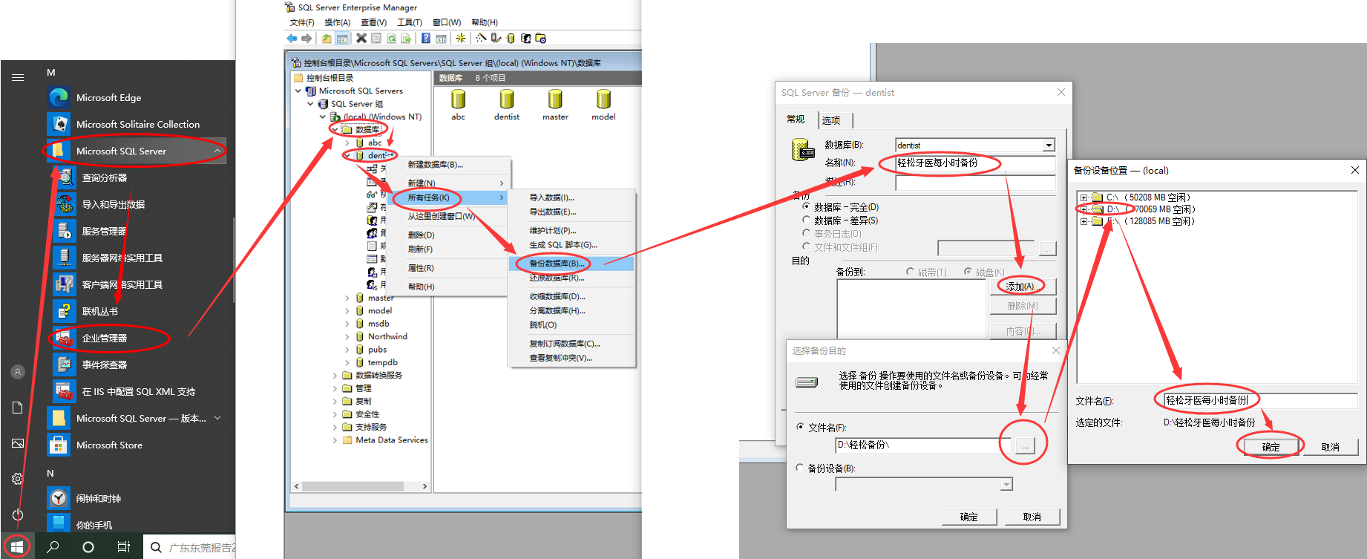The height and width of the screenshot is (559, 1367).
Task: Click the yellow star New toolbar icon
Action: click(x=461, y=39)
